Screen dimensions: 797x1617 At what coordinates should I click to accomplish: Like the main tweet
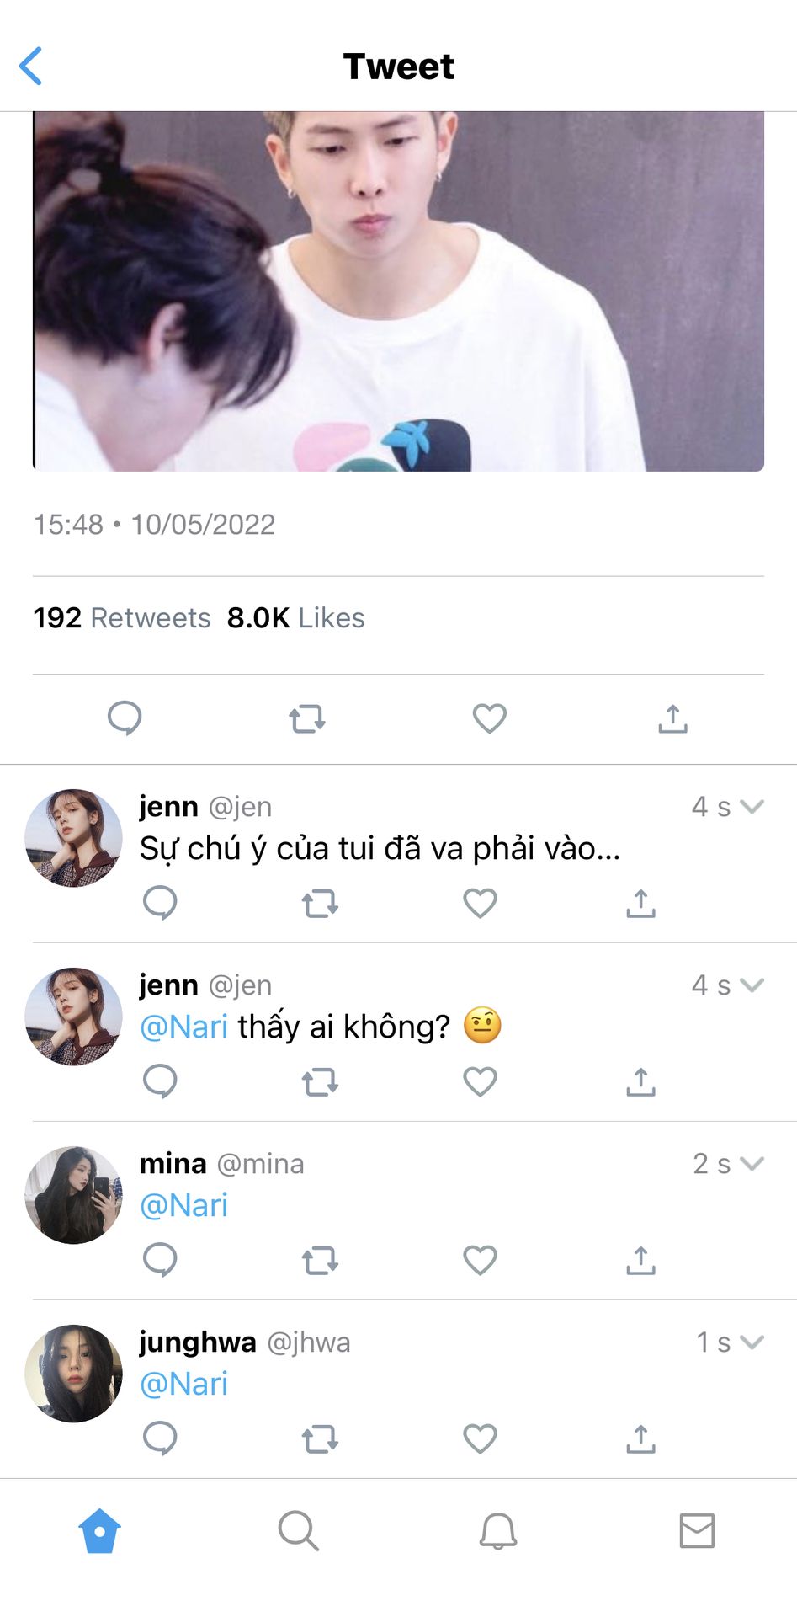tap(489, 718)
